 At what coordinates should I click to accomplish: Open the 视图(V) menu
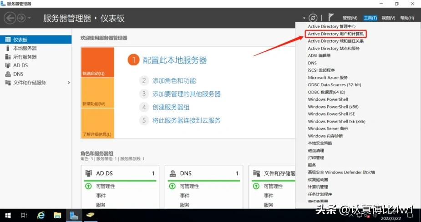click(388, 18)
